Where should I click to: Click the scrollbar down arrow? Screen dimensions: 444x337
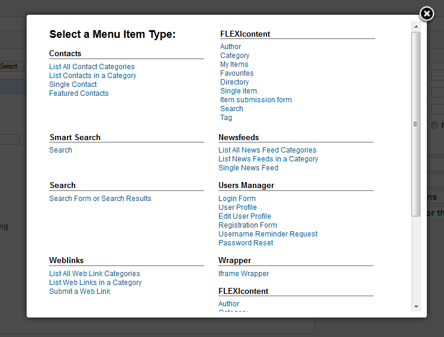(416, 306)
